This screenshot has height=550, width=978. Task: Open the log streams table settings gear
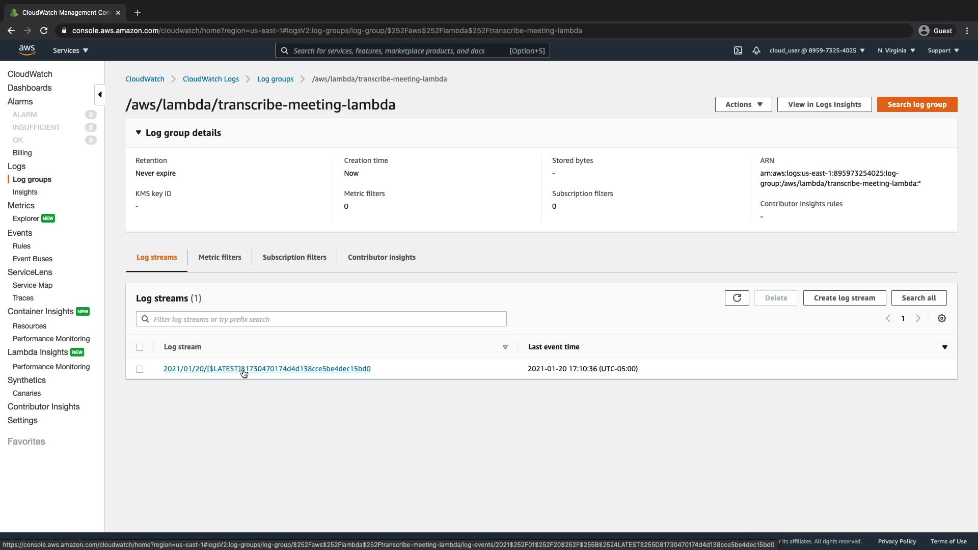click(x=941, y=318)
